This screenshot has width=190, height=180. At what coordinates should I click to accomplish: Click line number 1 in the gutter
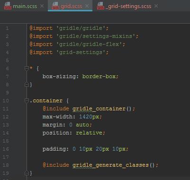click(7, 28)
